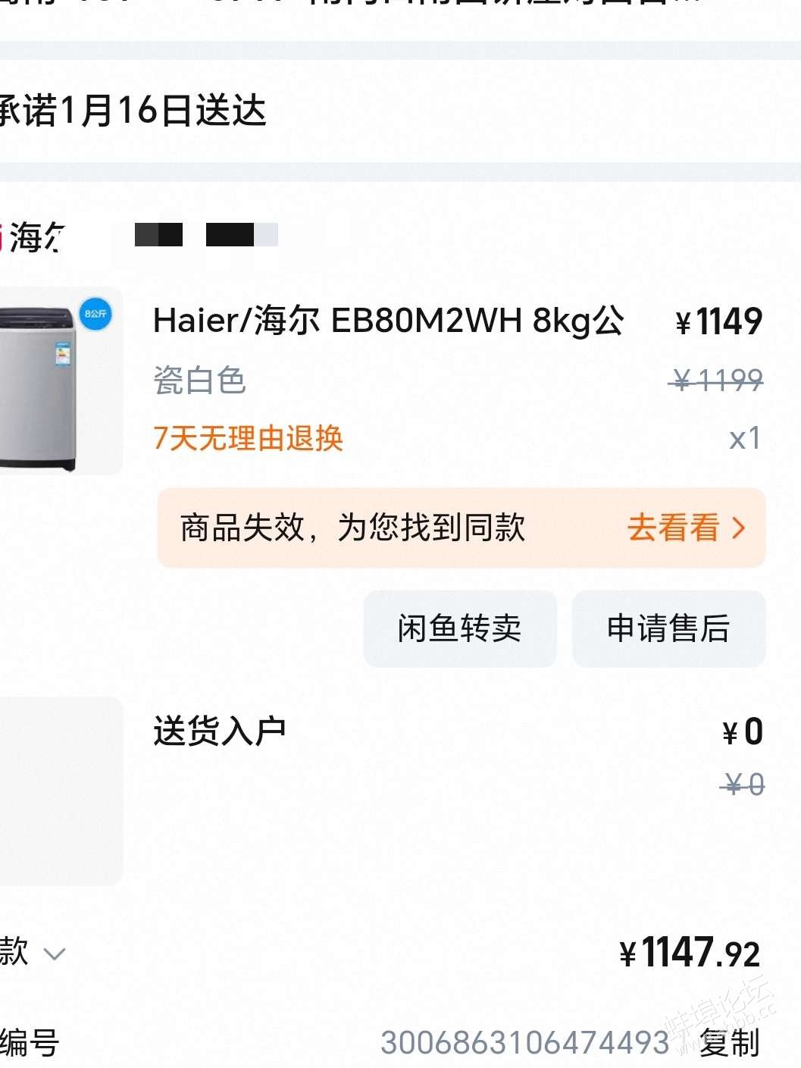Image resolution: width=801 pixels, height=1068 pixels.
Task: Tap the blank 送货入户 service thumbnail
Action: click(61, 791)
